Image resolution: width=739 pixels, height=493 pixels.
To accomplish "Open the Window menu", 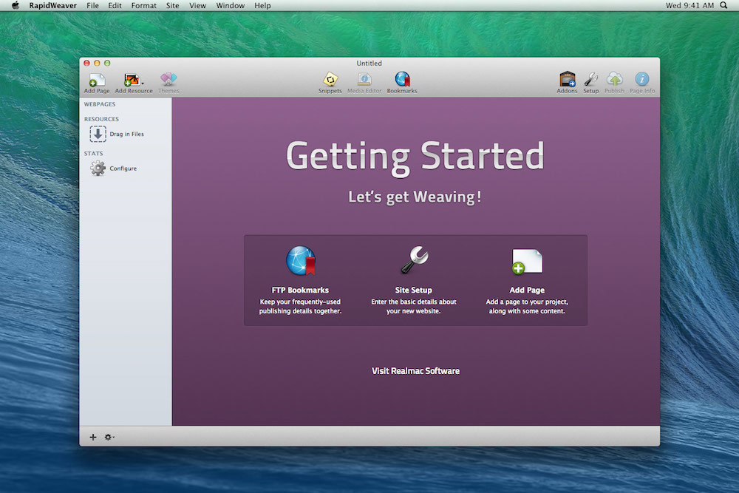I will point(230,6).
